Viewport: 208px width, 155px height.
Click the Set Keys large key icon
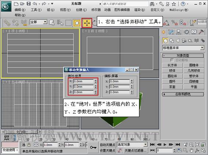coord(93,147)
